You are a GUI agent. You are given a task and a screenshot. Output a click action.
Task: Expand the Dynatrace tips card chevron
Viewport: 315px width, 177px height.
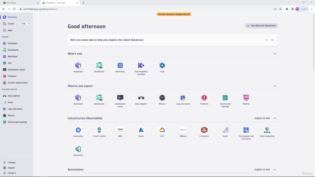272,40
